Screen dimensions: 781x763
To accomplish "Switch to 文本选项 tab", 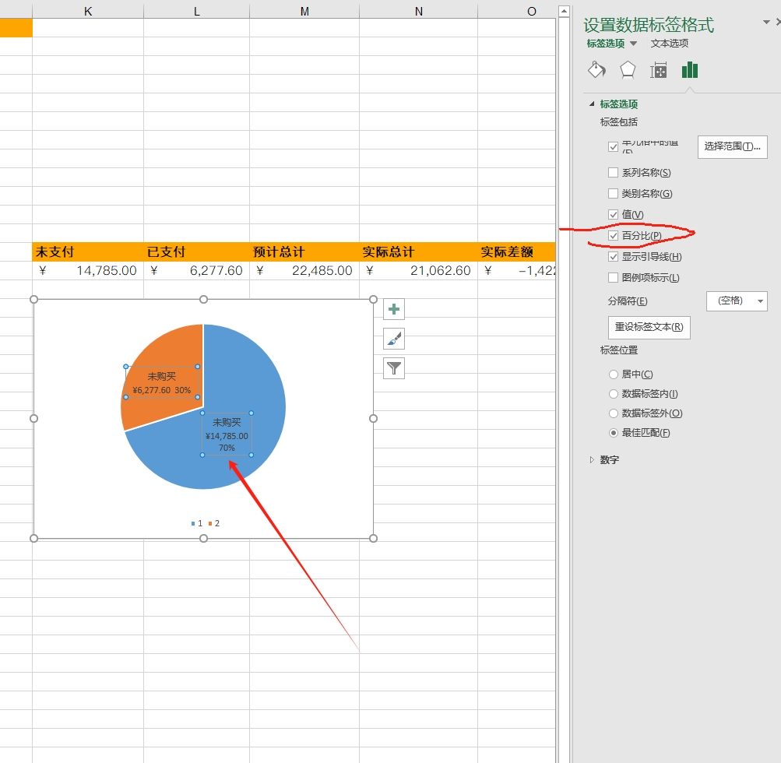I will coord(670,44).
